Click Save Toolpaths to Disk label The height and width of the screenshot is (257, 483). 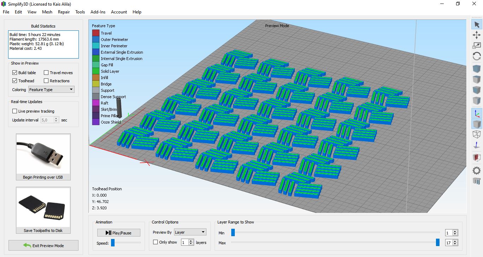pos(43,231)
